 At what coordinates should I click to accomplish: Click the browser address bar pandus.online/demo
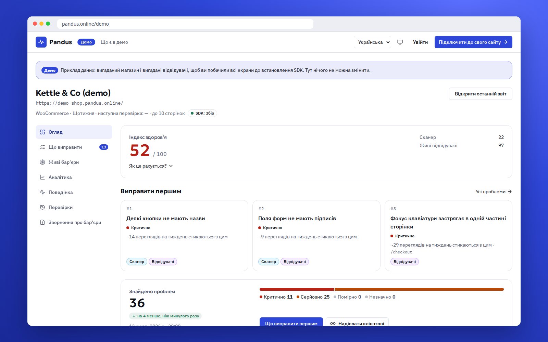point(185,24)
